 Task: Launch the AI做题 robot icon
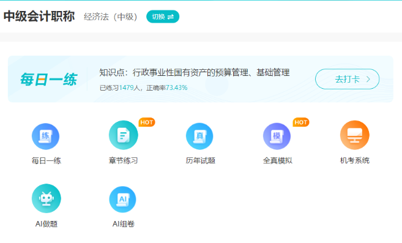[x=47, y=198]
